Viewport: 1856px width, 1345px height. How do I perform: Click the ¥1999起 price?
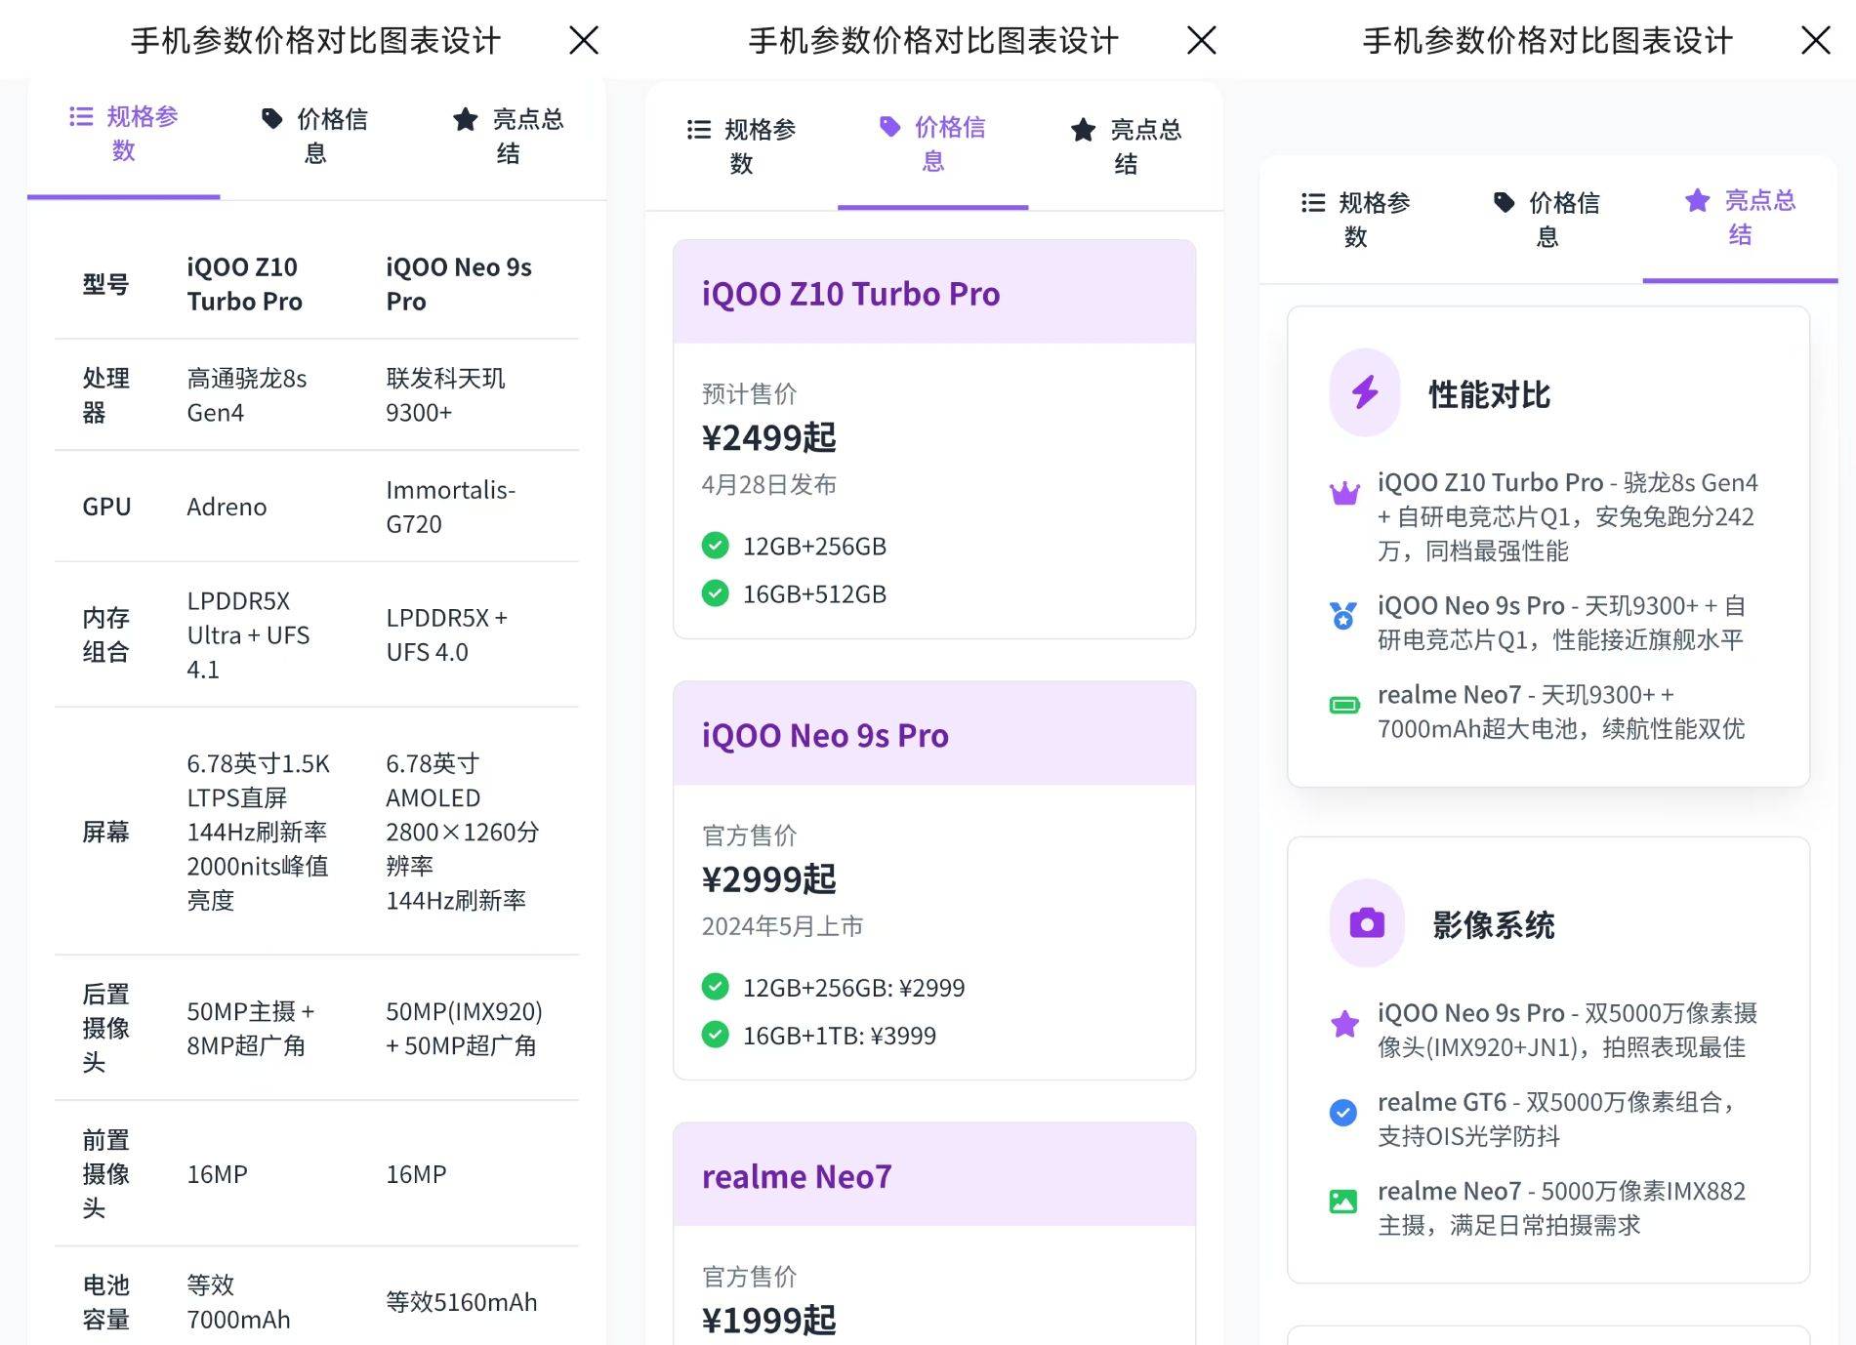point(769,1320)
